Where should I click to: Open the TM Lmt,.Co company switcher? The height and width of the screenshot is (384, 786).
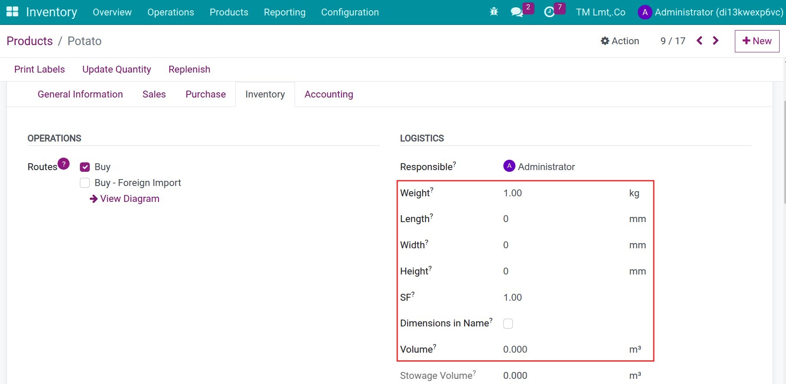pos(600,12)
